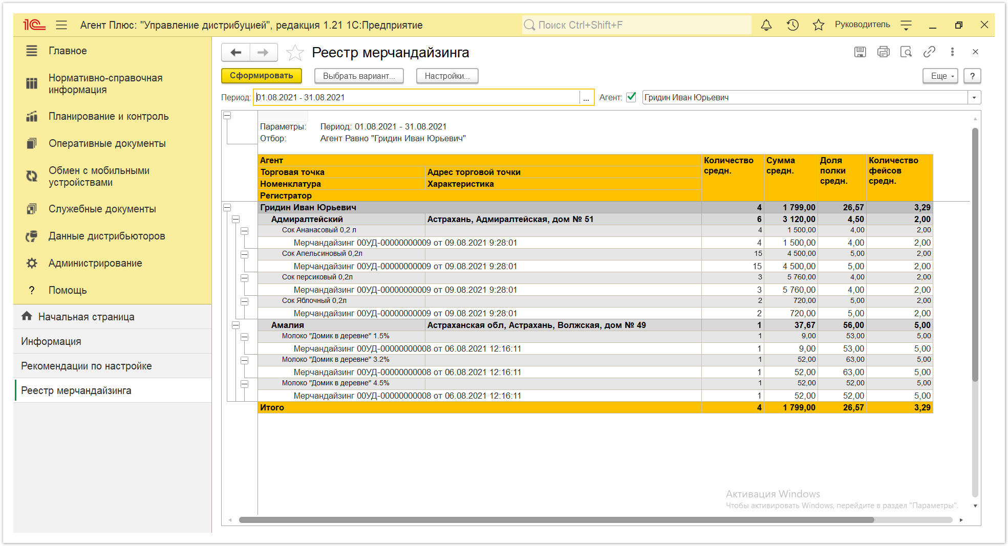Viewport: 1008px width, 546px height.
Task: Open period selection ellipsis button
Action: click(586, 97)
